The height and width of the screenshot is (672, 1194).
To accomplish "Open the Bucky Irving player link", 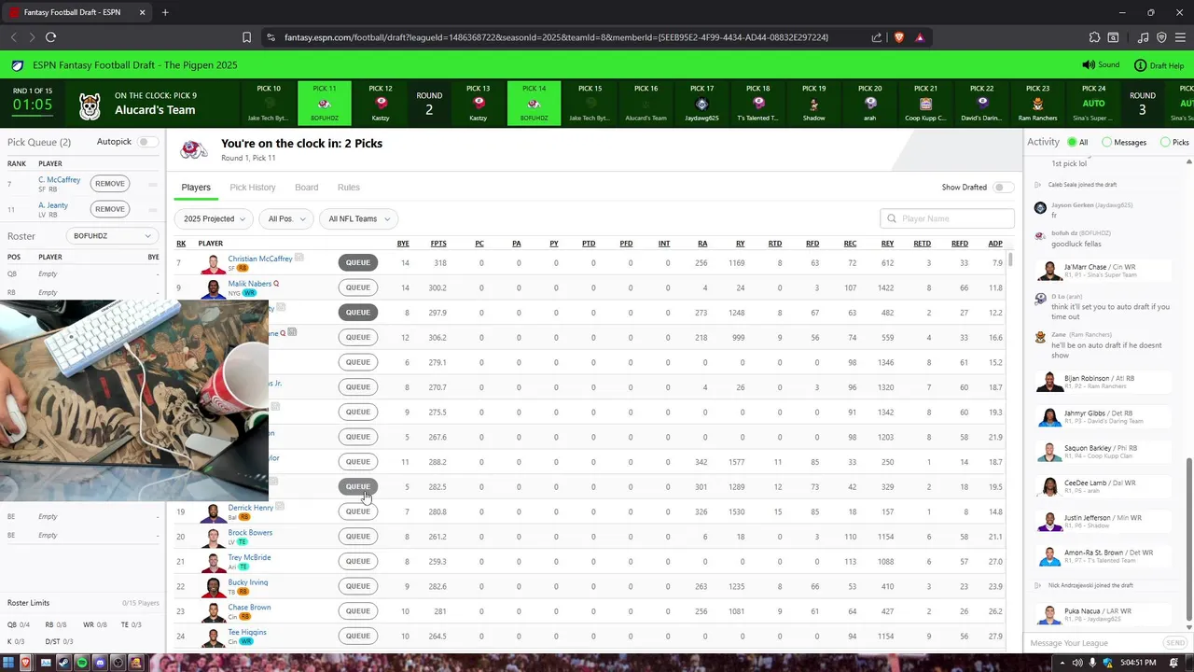I will [248, 582].
